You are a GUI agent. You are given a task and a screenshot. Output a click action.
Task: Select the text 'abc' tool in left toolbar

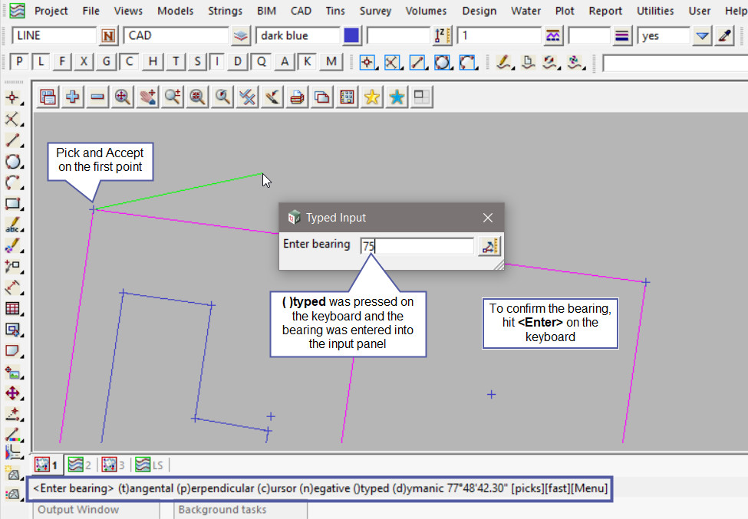click(x=13, y=226)
